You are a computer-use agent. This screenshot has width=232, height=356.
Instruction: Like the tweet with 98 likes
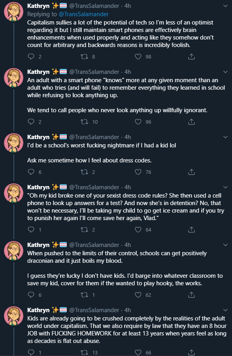138,57
